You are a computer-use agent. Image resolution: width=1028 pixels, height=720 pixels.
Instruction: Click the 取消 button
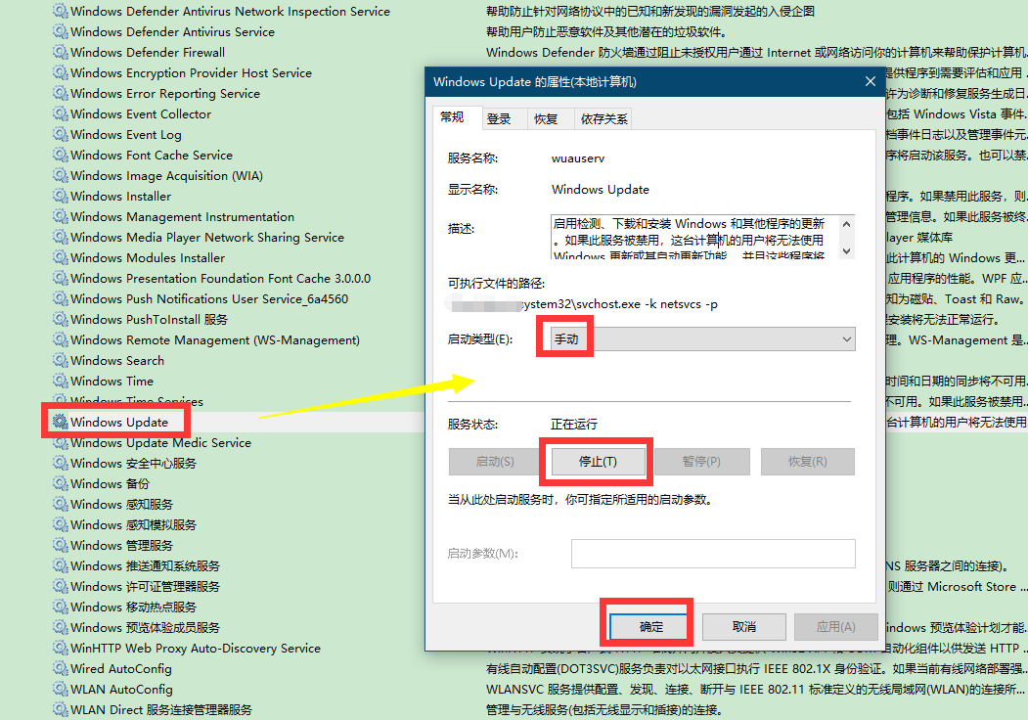coord(744,627)
